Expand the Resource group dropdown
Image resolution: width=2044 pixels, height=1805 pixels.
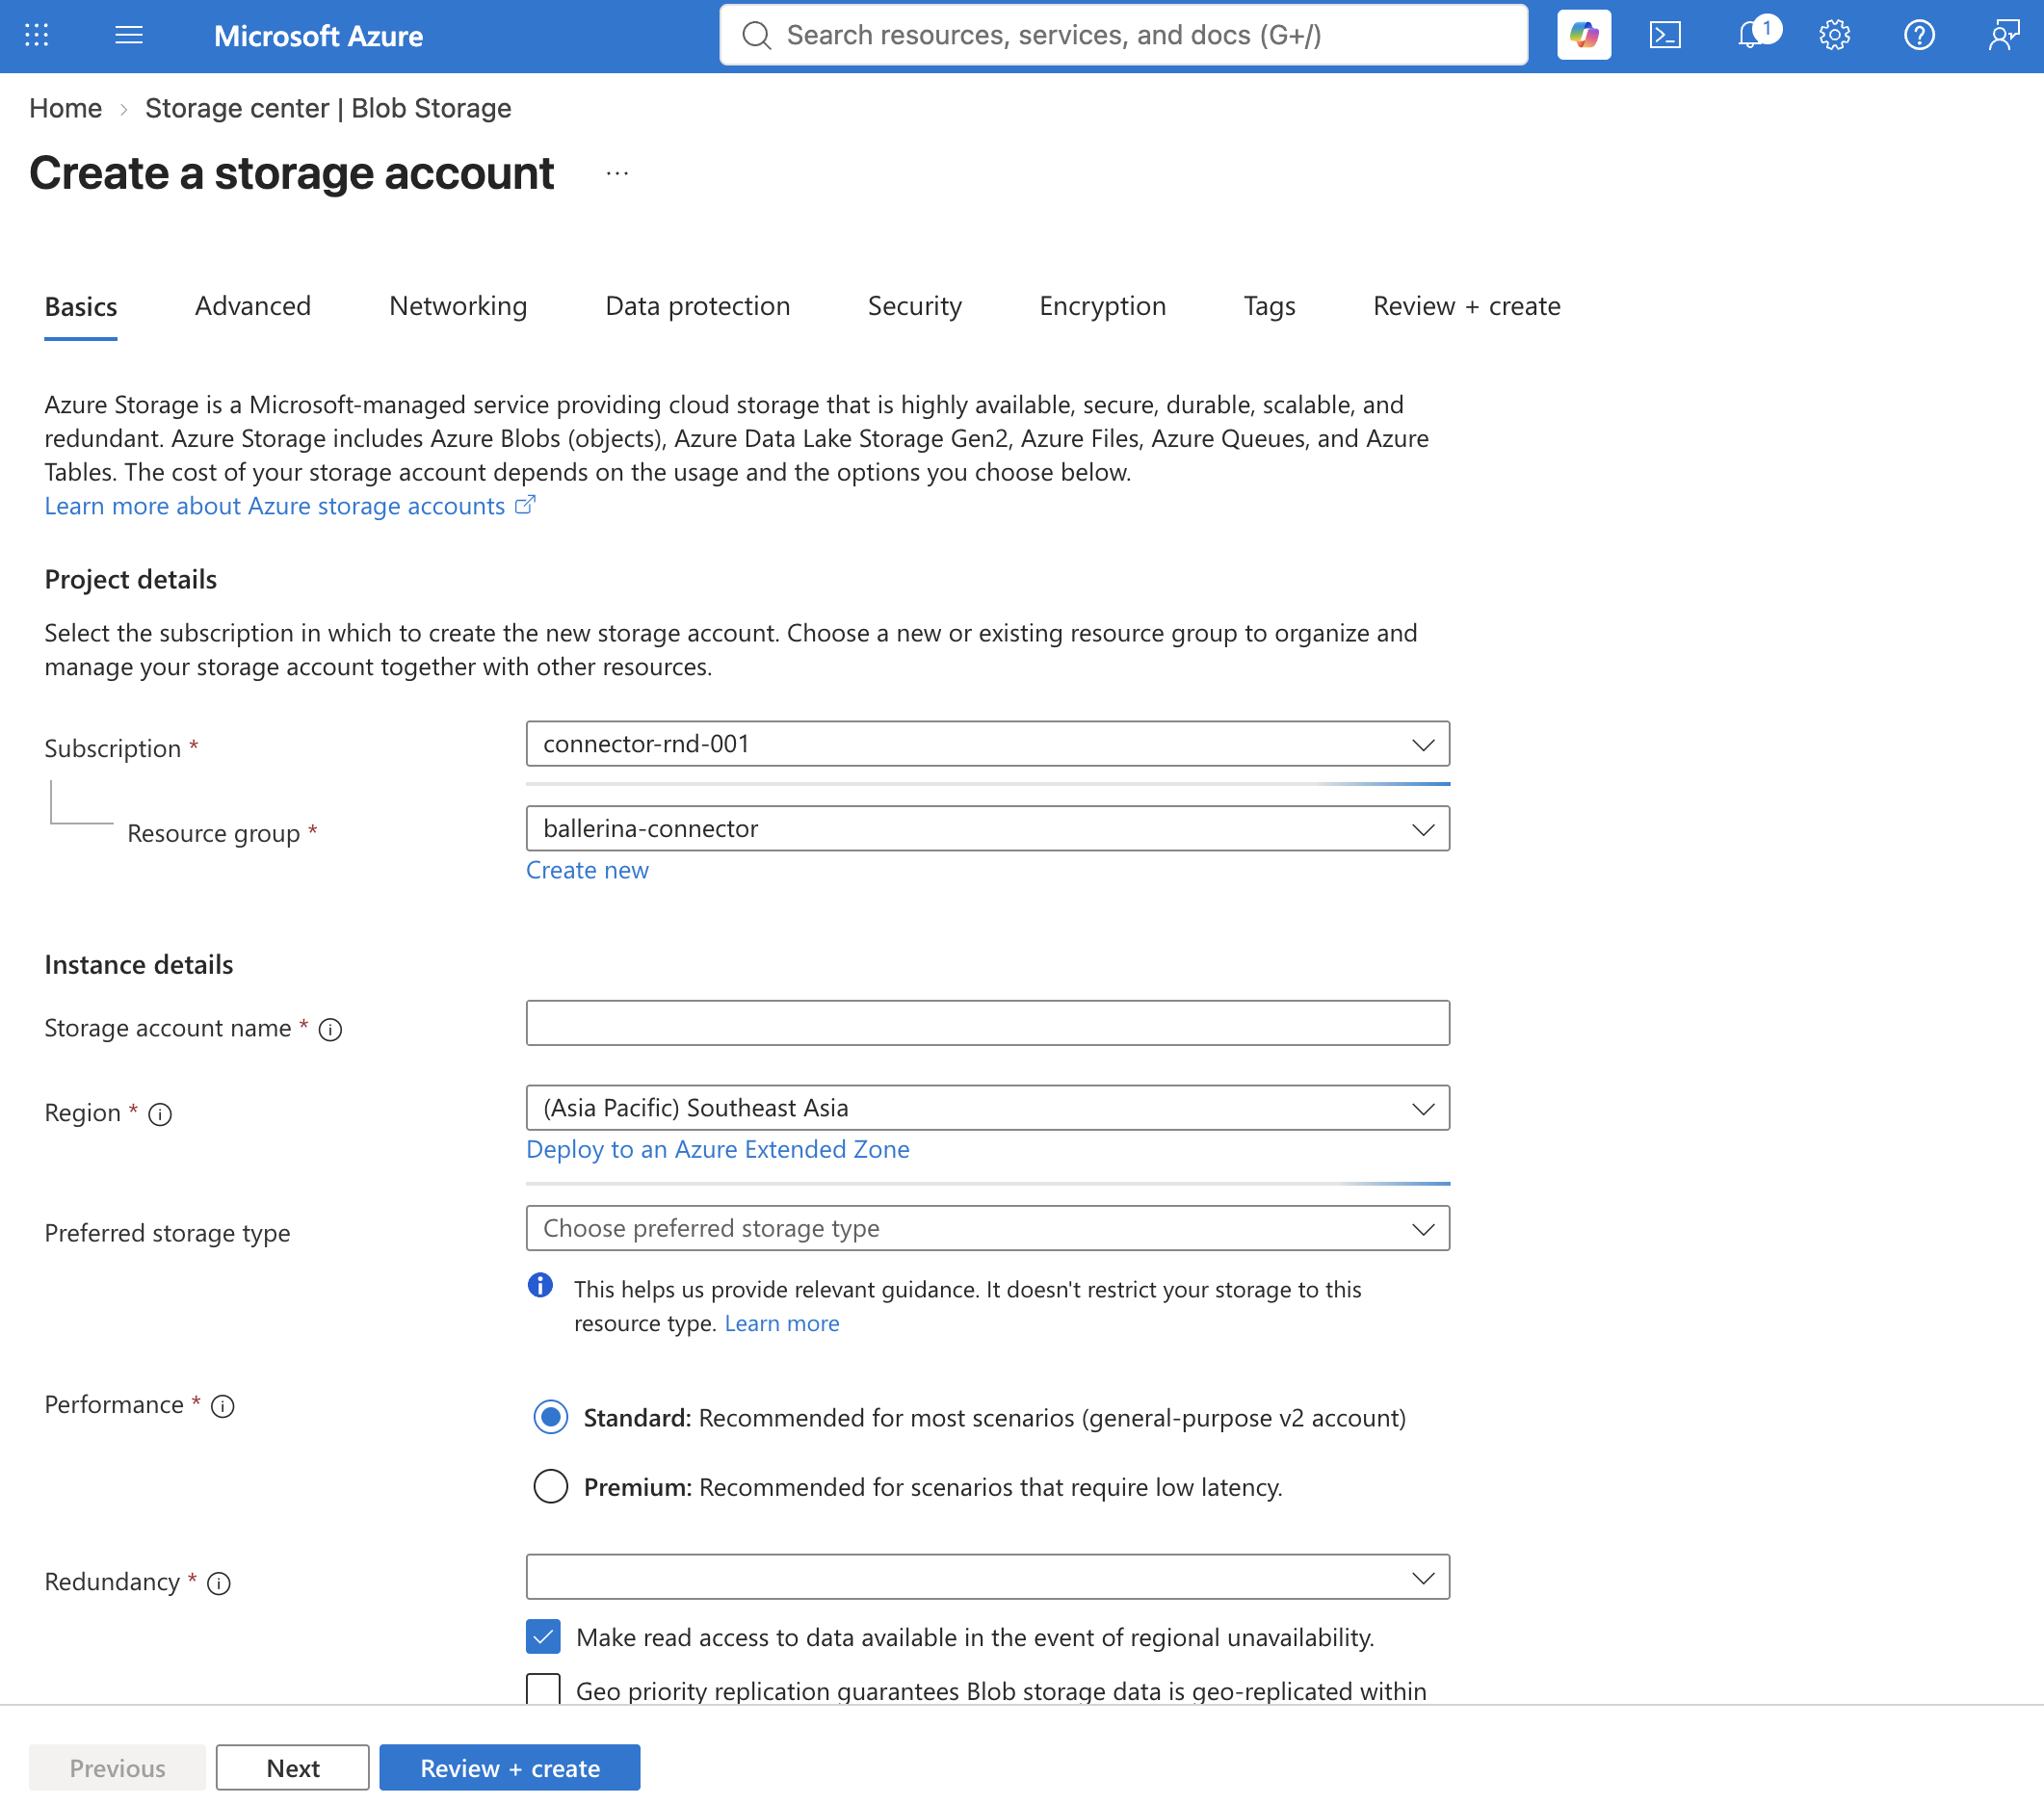[988, 830]
